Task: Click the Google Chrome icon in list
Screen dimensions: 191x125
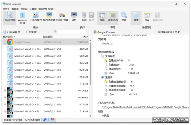Action: pyautogui.click(x=10, y=42)
